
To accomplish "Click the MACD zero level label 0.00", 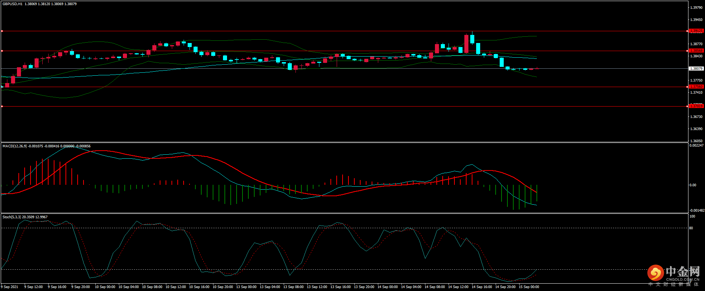I will (x=693, y=185).
